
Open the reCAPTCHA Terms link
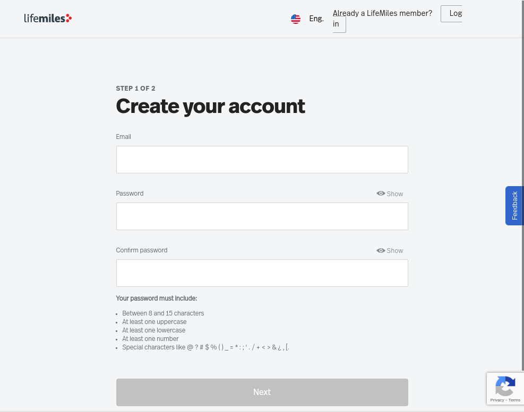coord(514,400)
